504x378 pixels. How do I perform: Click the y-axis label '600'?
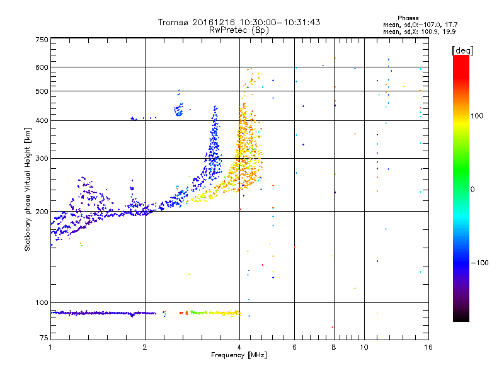42,67
